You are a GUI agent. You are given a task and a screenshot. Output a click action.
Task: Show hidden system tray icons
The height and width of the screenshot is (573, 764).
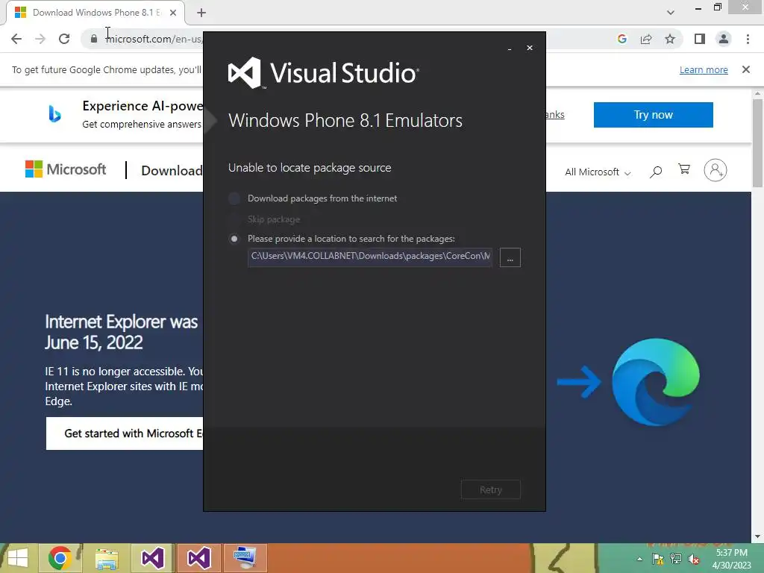(x=639, y=559)
